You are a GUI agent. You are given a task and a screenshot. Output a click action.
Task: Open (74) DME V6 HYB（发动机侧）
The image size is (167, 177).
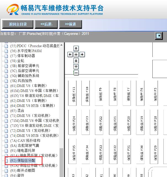tap(35, 135)
